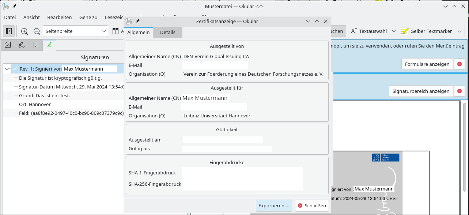Open the signatures sidebar tab

click(49, 45)
